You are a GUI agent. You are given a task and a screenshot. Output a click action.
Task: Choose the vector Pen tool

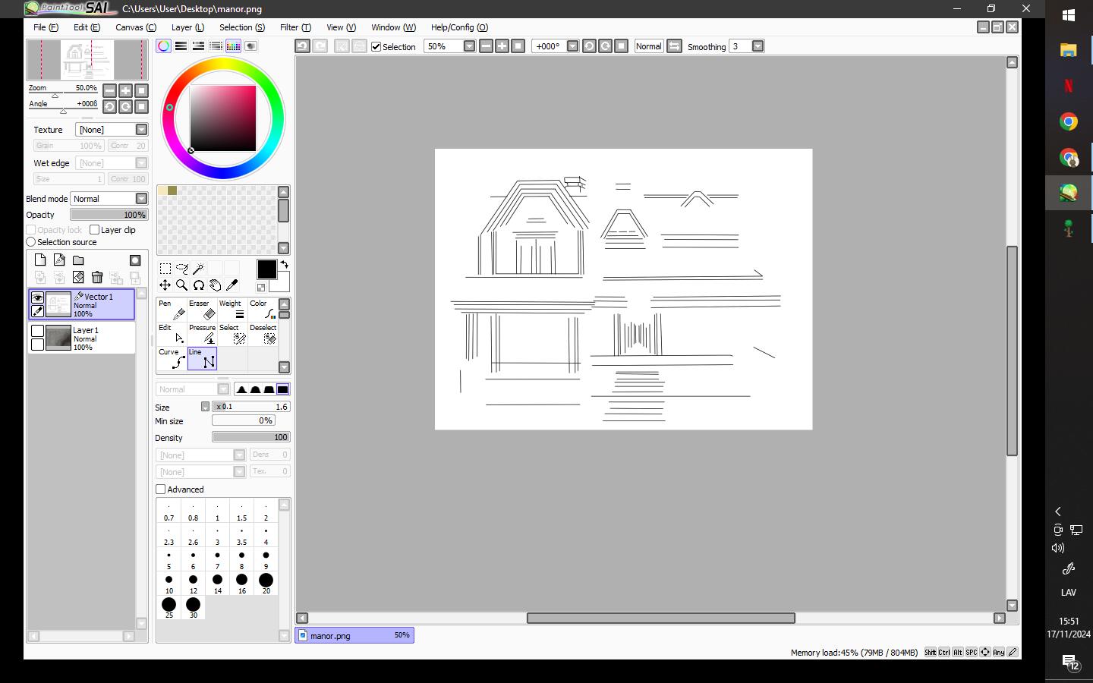click(x=172, y=310)
